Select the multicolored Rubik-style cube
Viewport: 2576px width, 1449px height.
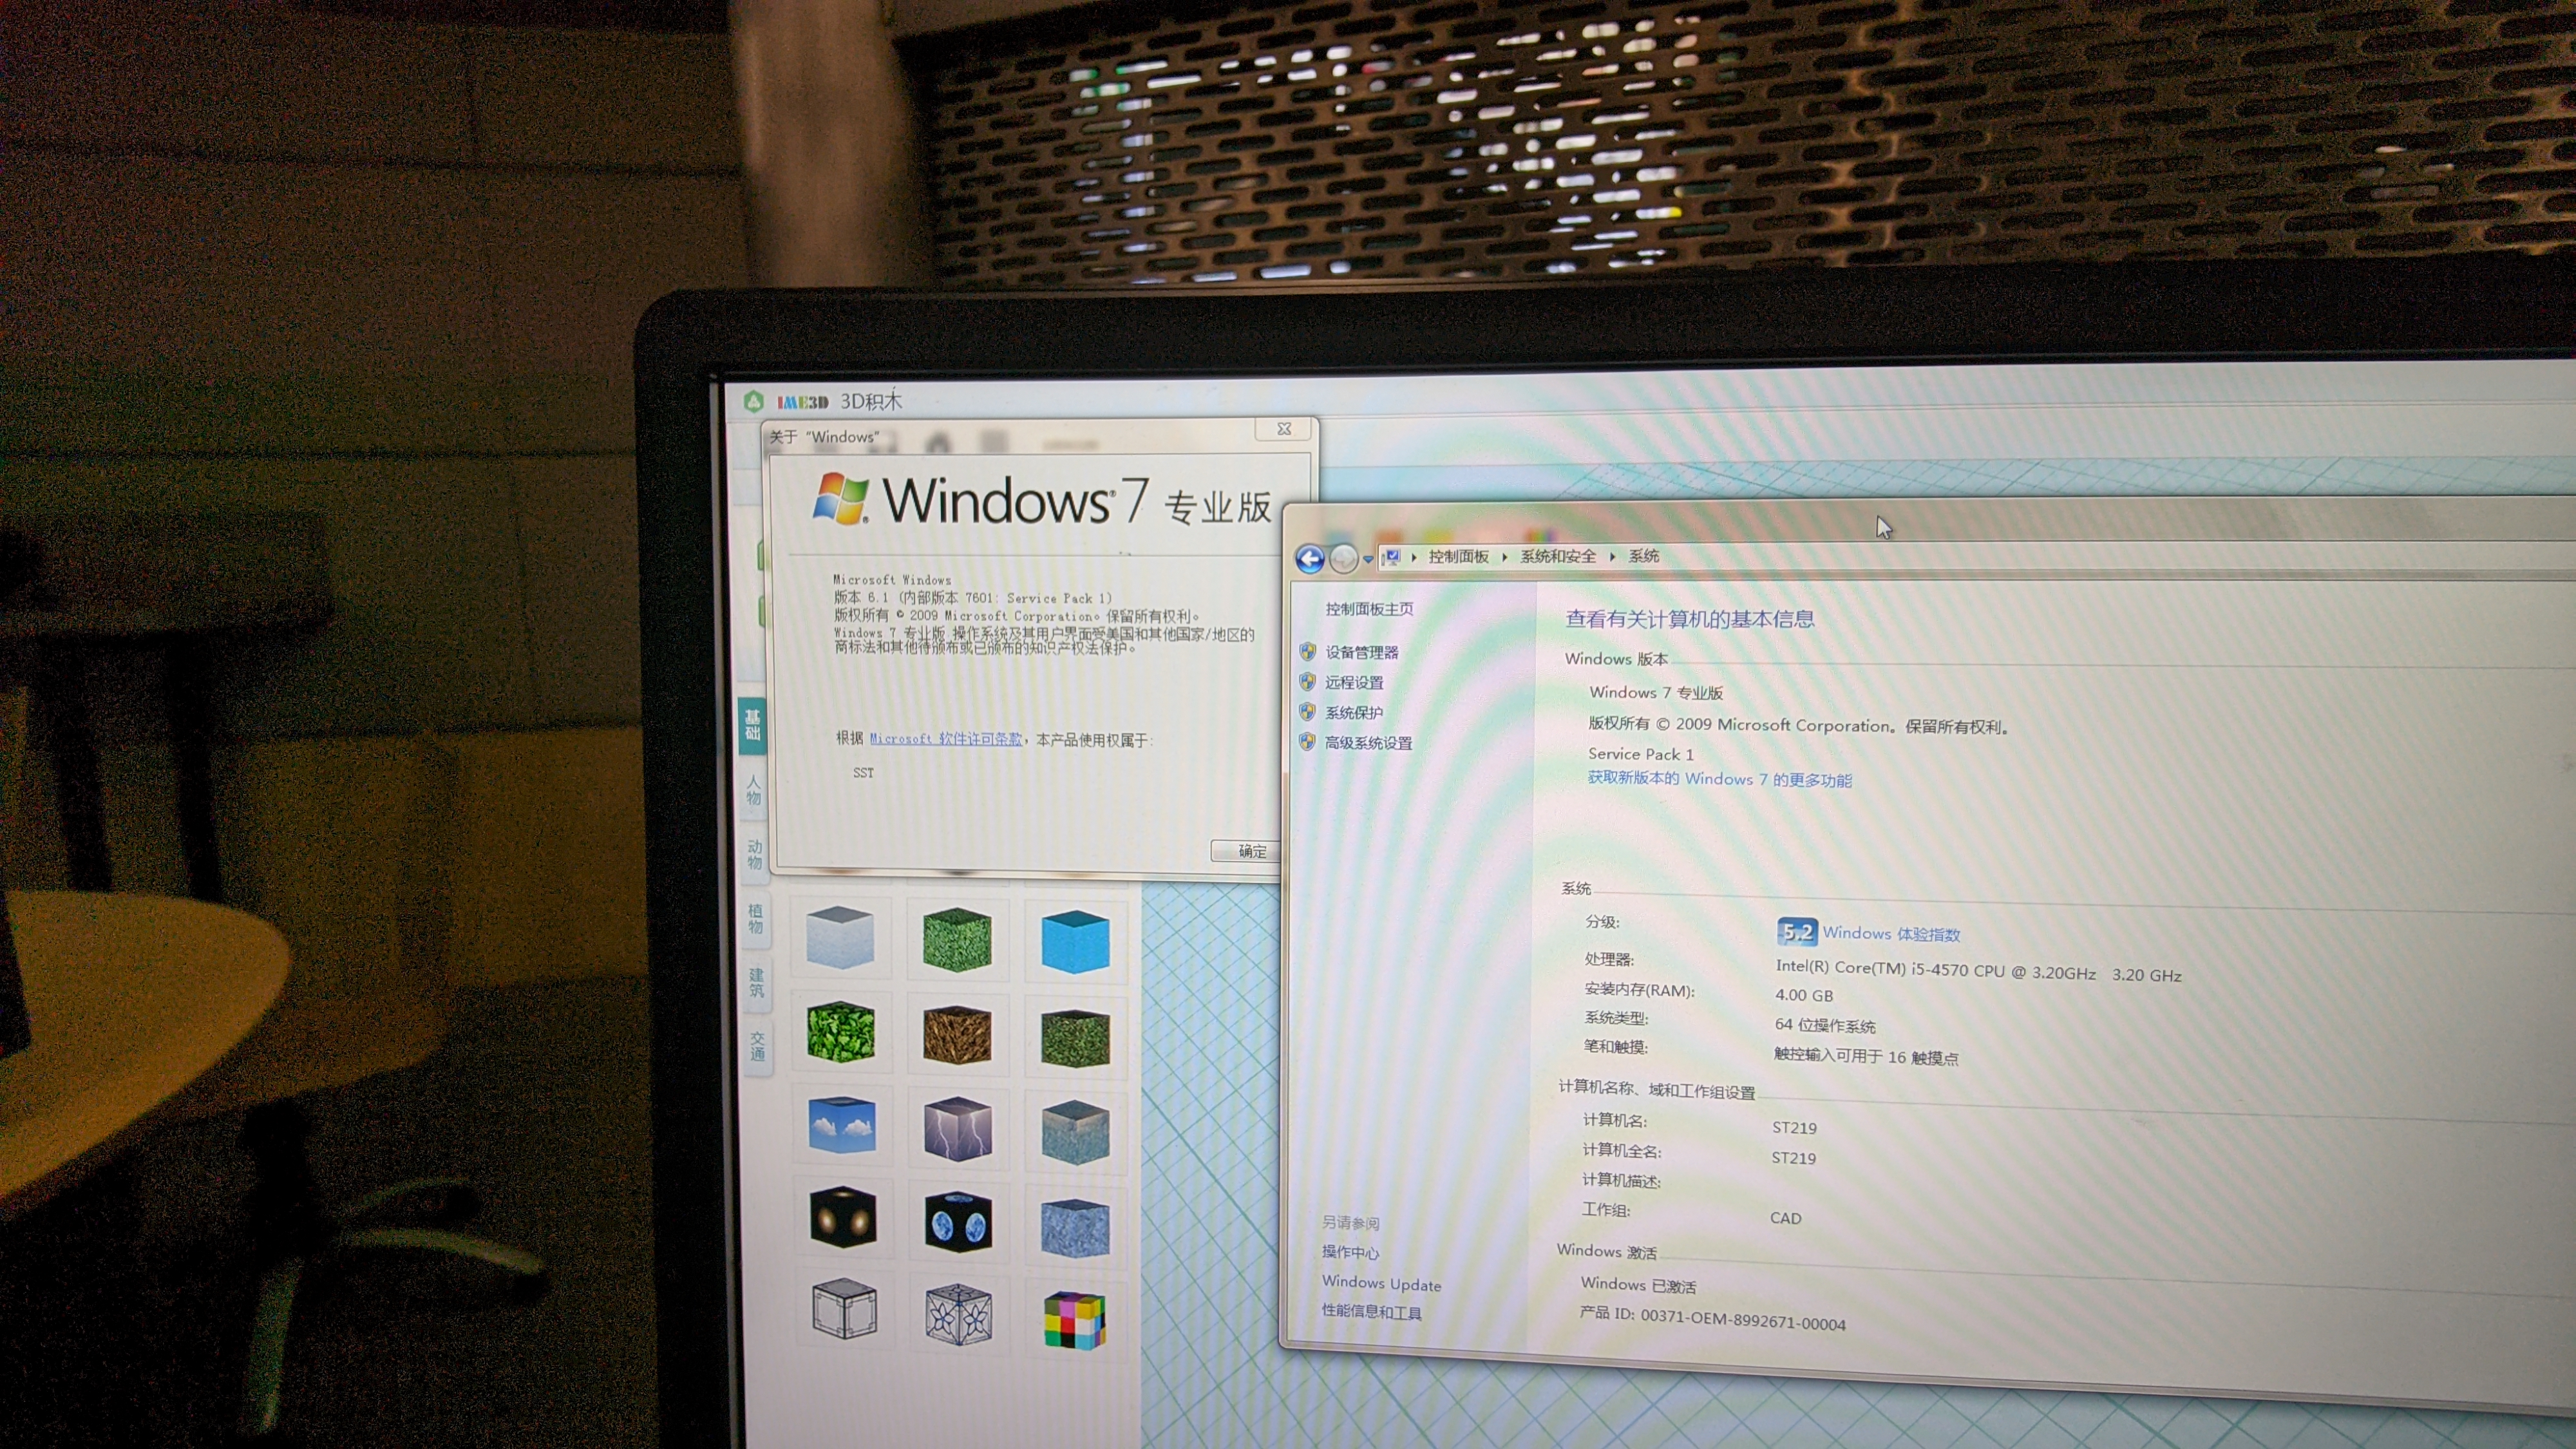(1075, 1320)
